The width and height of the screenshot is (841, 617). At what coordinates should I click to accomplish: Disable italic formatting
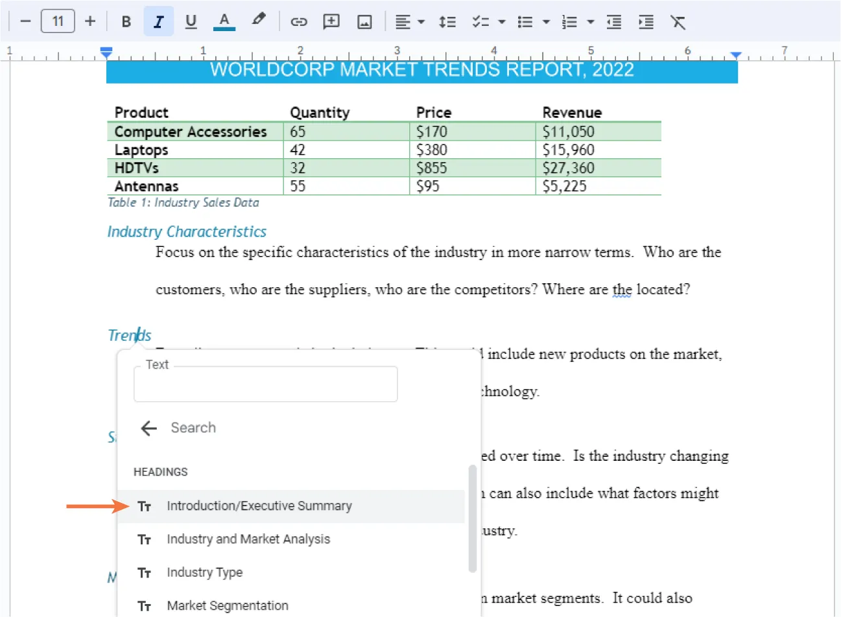(158, 21)
